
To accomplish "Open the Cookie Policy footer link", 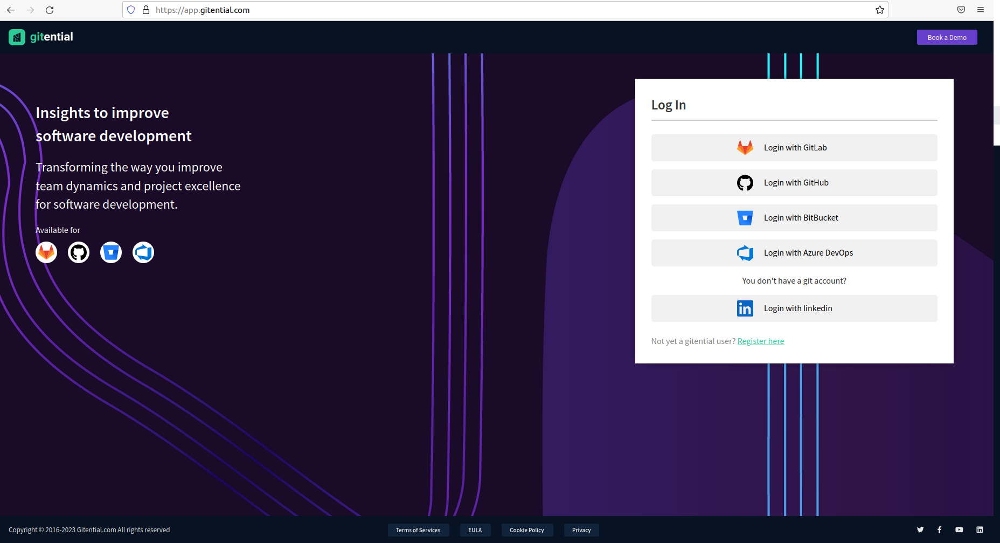I will pyautogui.click(x=527, y=530).
